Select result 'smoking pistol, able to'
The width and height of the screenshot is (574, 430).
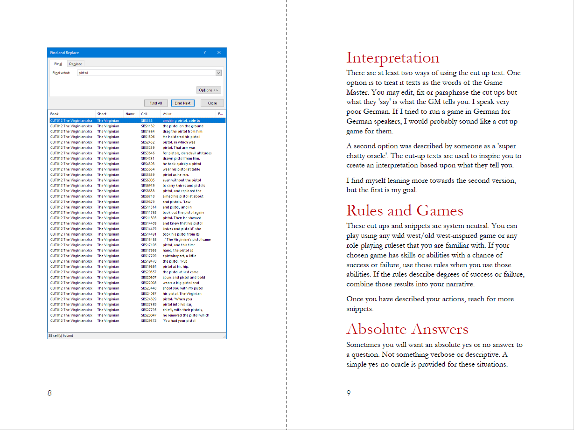(x=181, y=120)
